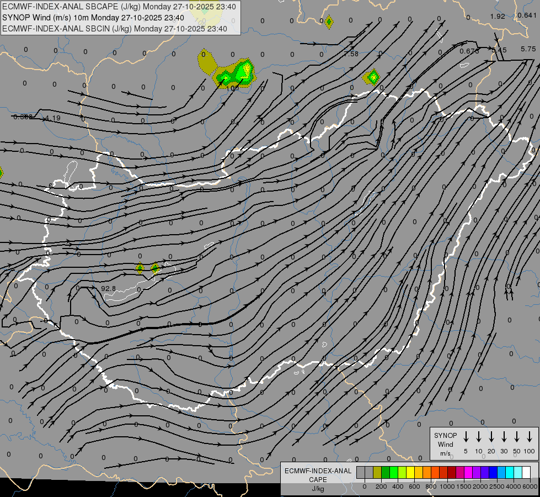Pick the pure yellow CAPE legend swatch
This screenshot has height=497, width=540.
(410, 472)
